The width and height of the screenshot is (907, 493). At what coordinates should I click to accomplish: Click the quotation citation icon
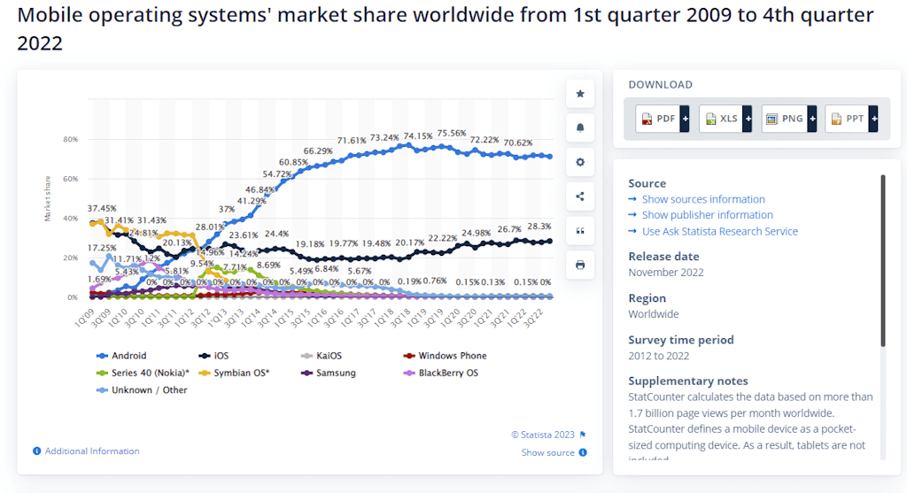point(580,231)
